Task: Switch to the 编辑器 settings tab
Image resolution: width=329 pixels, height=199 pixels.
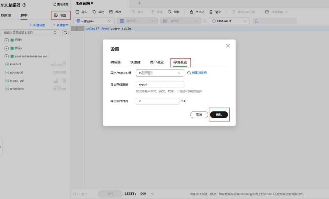Action: 115,62
